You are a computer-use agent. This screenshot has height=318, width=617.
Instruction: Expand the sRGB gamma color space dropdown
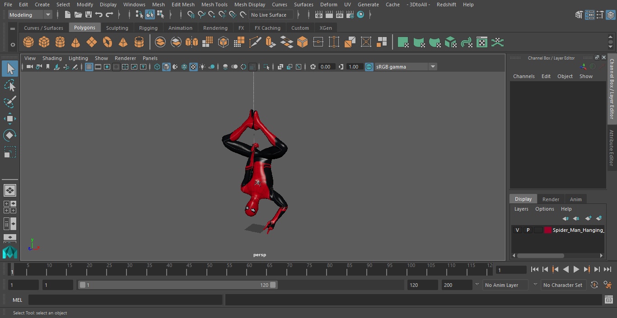(x=432, y=67)
